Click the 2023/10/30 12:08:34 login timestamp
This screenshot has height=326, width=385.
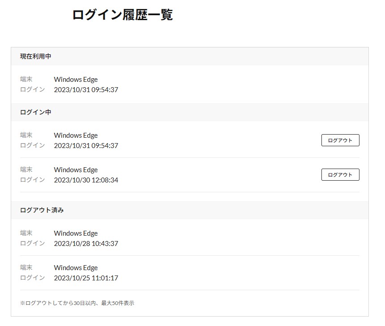(86, 180)
